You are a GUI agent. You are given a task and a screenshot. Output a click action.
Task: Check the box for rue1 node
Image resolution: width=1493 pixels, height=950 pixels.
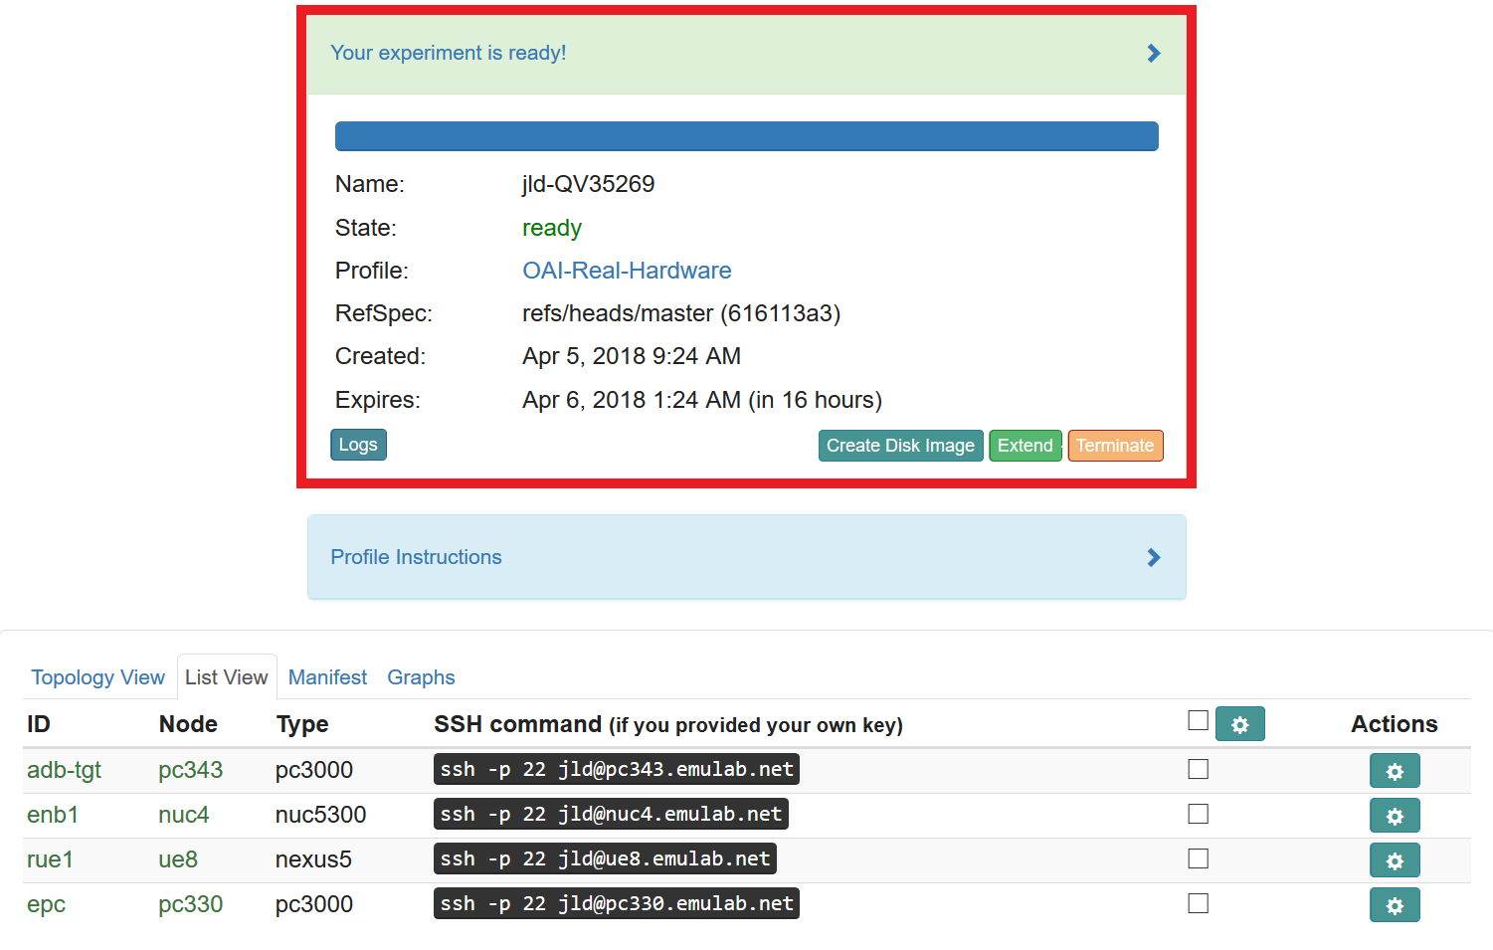(x=1199, y=858)
